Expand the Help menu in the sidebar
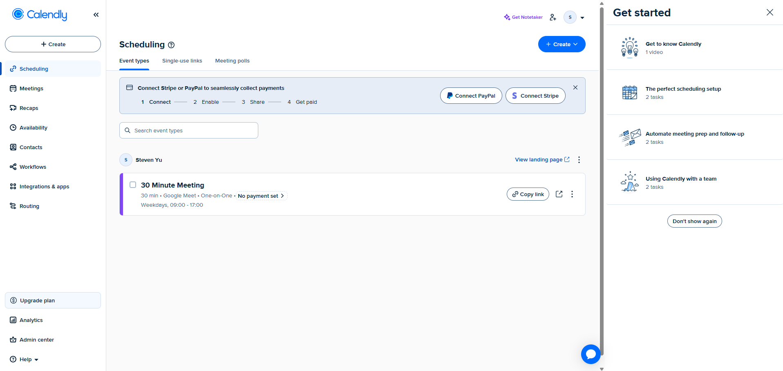 point(24,359)
